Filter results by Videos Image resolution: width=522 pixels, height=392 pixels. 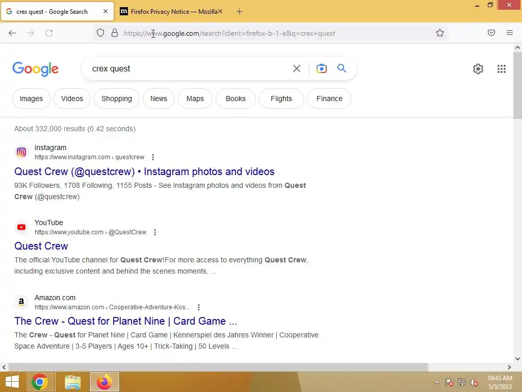(x=72, y=99)
